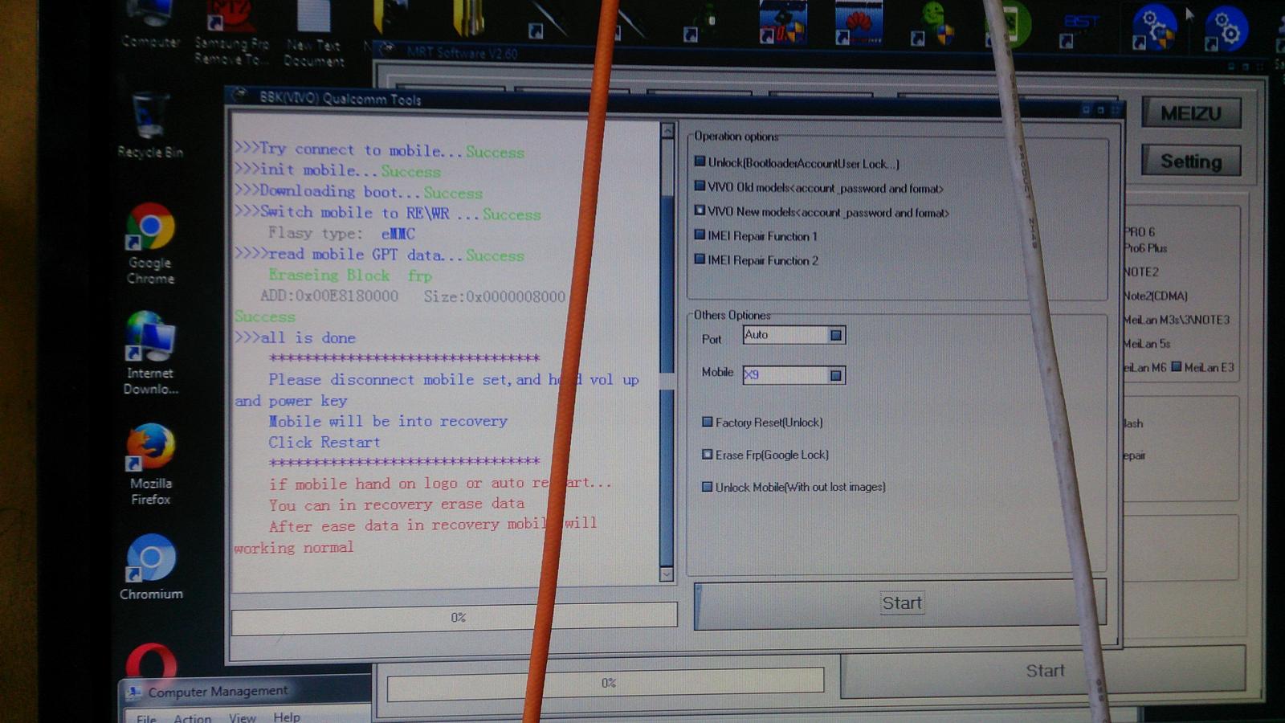This screenshot has height=723, width=1285.
Task: Open the Recycle Bin
Action: [x=150, y=125]
